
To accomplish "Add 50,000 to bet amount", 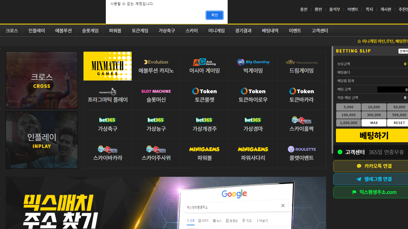I will [398, 107].
